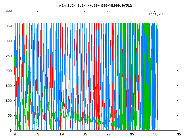184x138 pixels.
Task: Click the x-axis label 25
Action: click(x=132, y=134)
